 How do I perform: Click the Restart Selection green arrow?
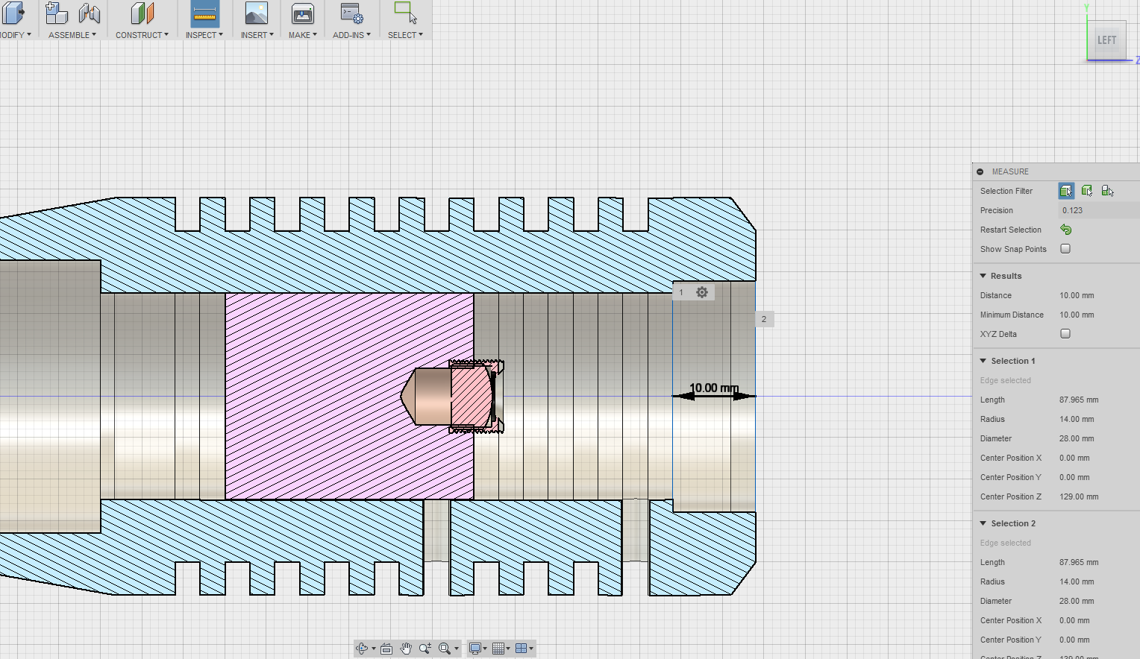[x=1065, y=230]
